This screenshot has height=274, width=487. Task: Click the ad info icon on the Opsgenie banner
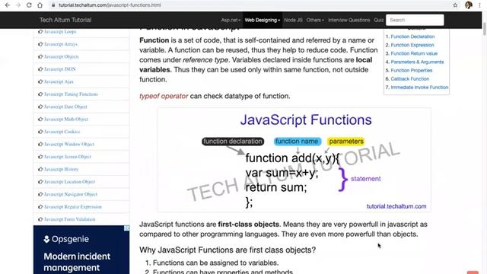(126, 228)
